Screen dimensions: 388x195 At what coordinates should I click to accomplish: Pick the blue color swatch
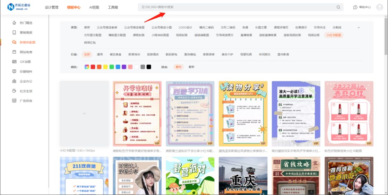118,67
